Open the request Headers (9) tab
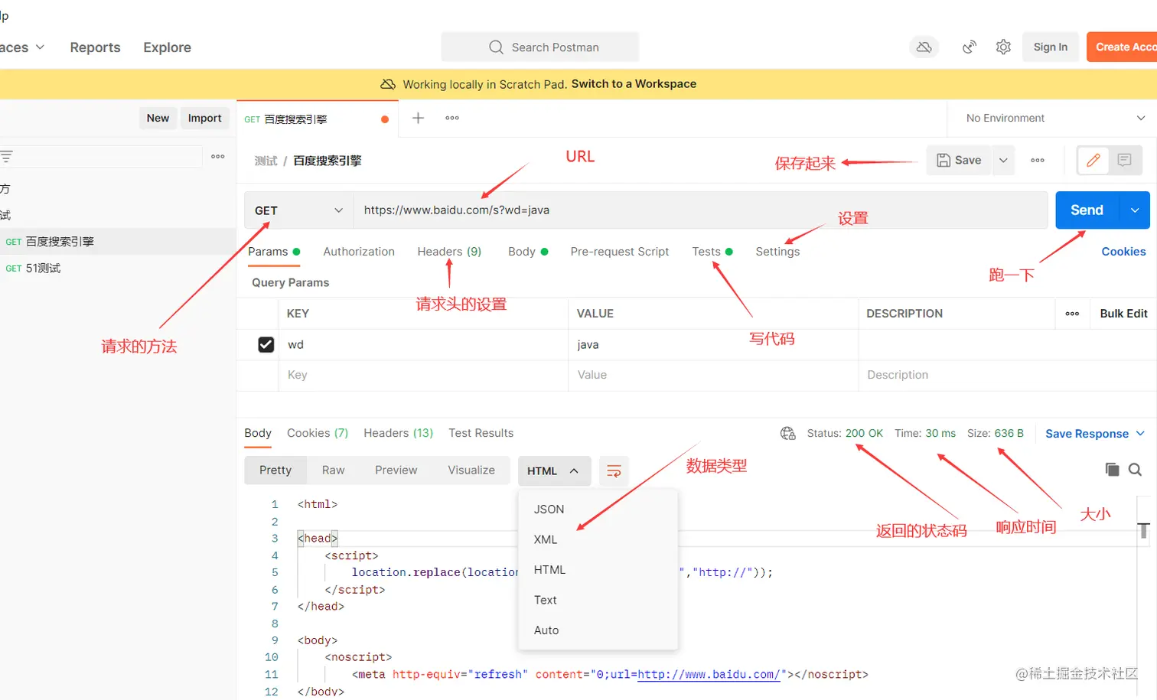1157x700 pixels. point(449,252)
